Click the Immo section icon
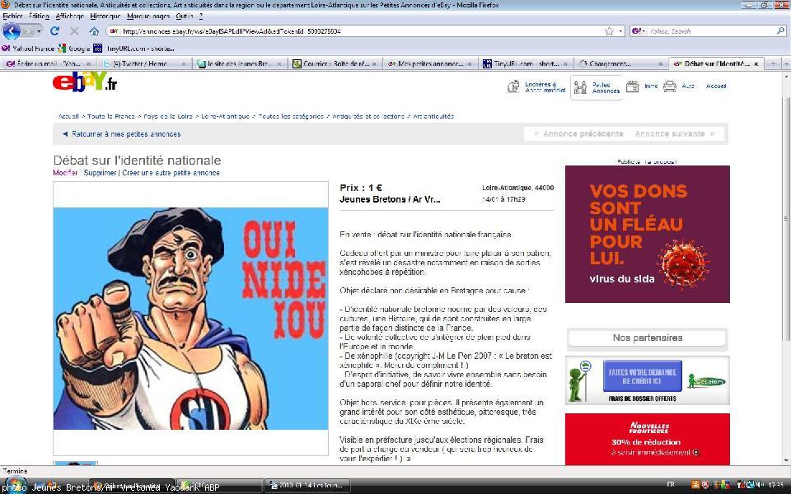The height and width of the screenshot is (494, 791). 633,86
